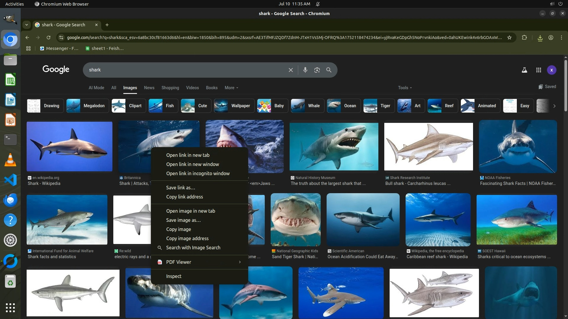This screenshot has height=319, width=568.
Task: Select Save image as… menu entry
Action: tap(183, 220)
